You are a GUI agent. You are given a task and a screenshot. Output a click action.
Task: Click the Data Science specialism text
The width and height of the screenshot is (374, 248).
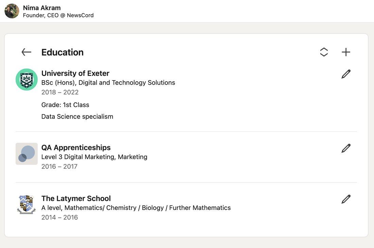click(77, 117)
